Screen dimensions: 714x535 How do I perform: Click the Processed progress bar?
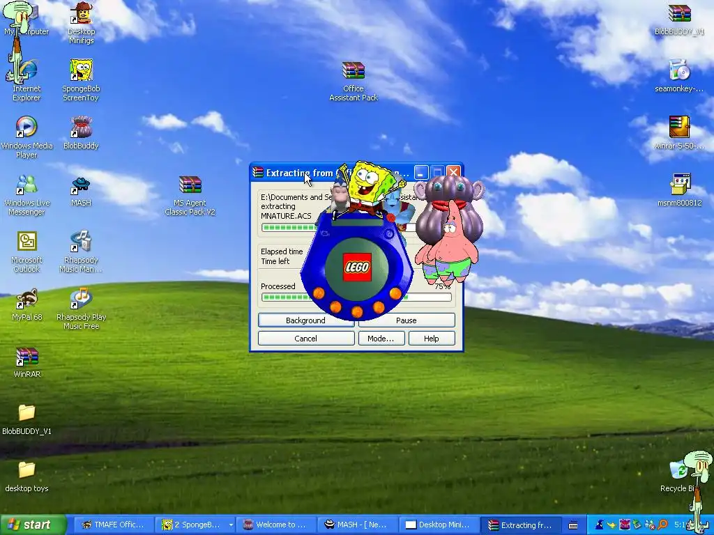[356, 297]
